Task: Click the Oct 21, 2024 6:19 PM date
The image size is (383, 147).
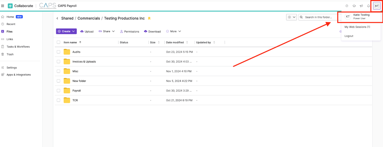Action: pyautogui.click(x=179, y=100)
